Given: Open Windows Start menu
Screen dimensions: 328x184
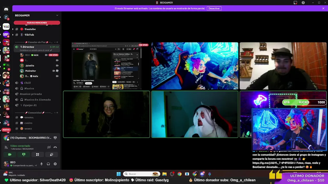Looking at the screenshot, I should [119, 174].
